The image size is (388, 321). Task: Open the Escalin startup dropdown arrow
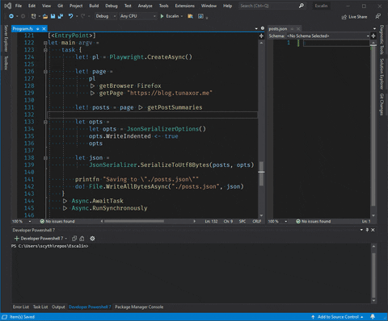[x=182, y=16]
